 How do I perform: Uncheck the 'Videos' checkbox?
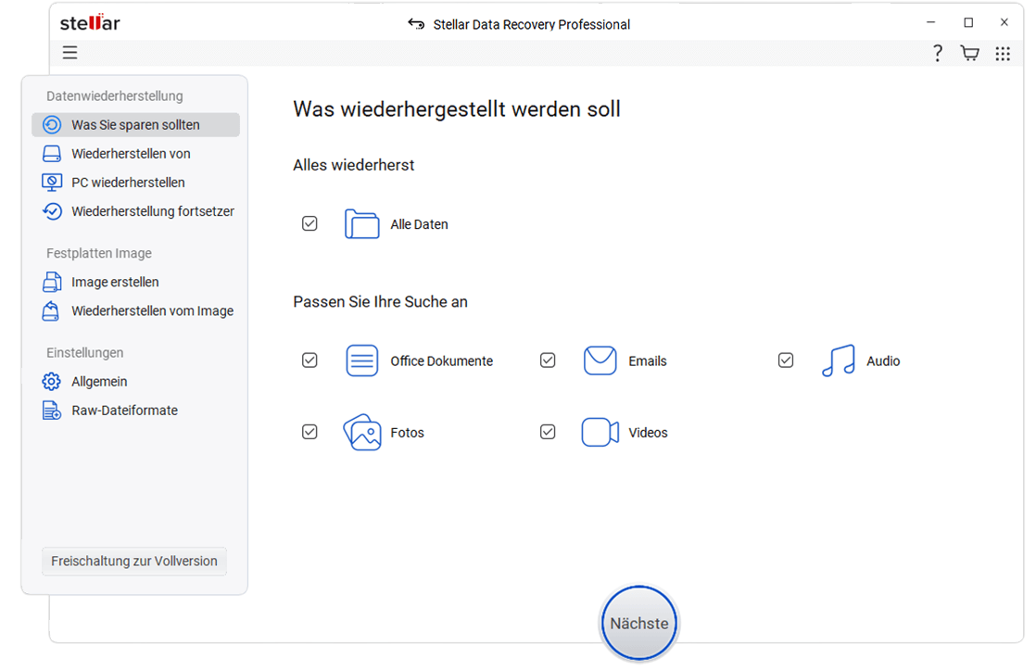click(548, 431)
